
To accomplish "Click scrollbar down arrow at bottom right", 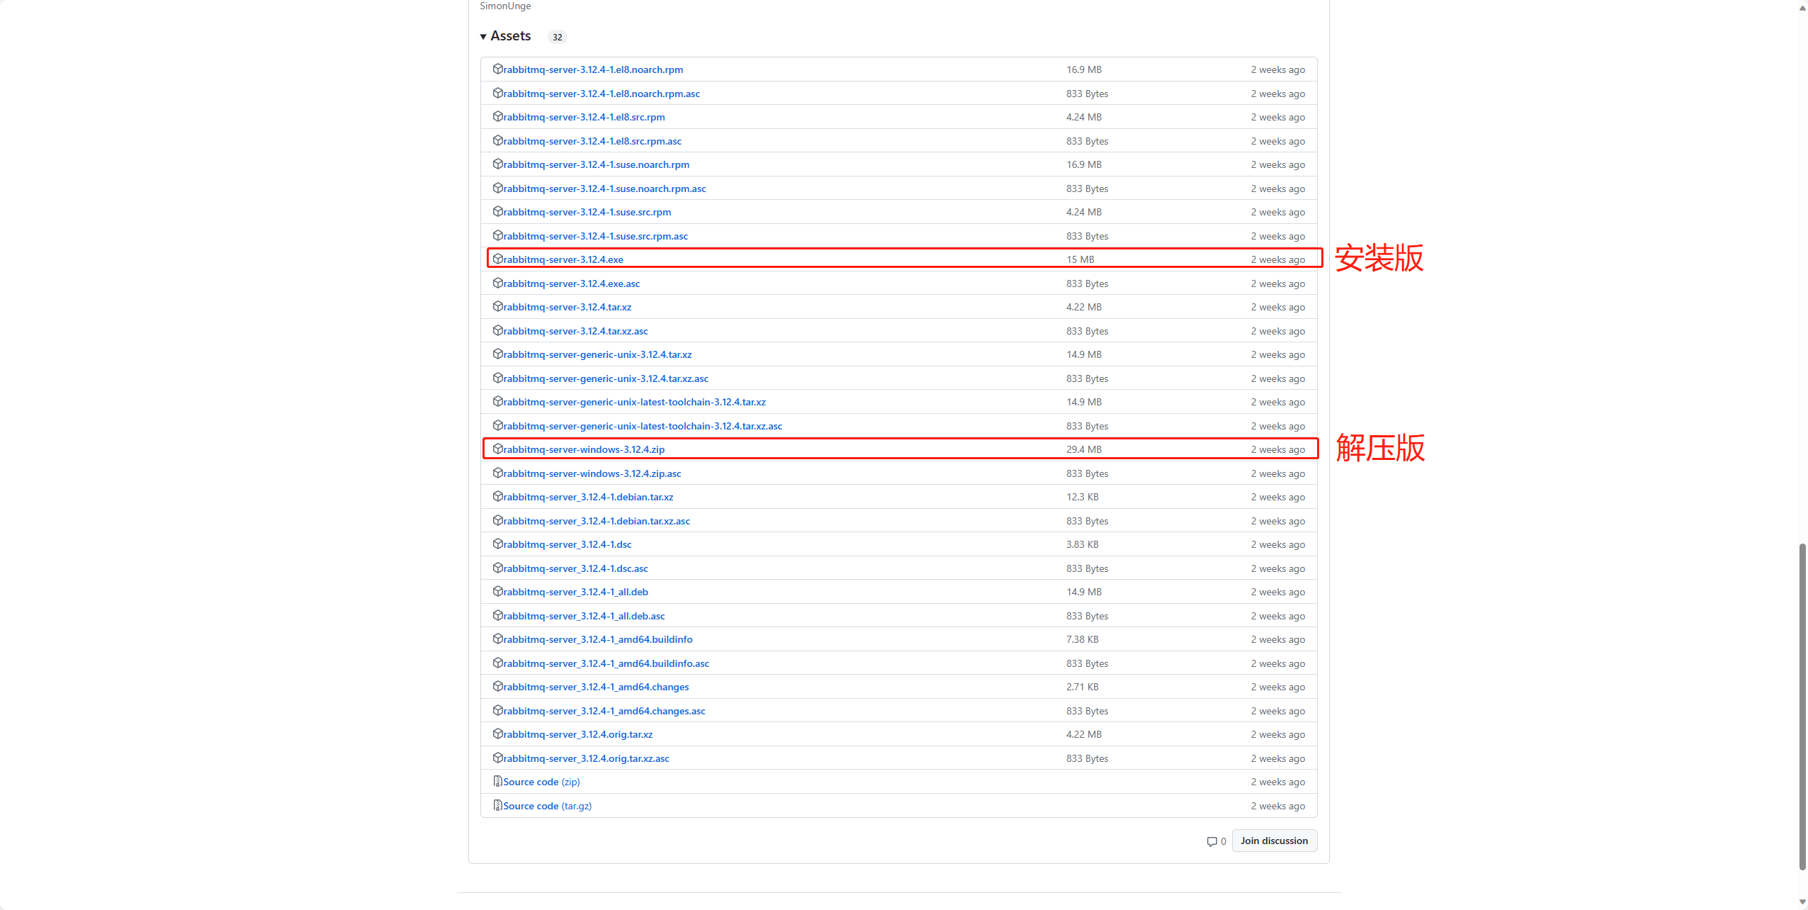I will (1802, 902).
